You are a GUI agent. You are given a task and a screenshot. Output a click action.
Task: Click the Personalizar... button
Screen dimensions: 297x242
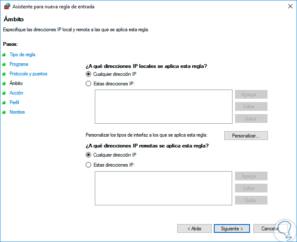pos(246,136)
